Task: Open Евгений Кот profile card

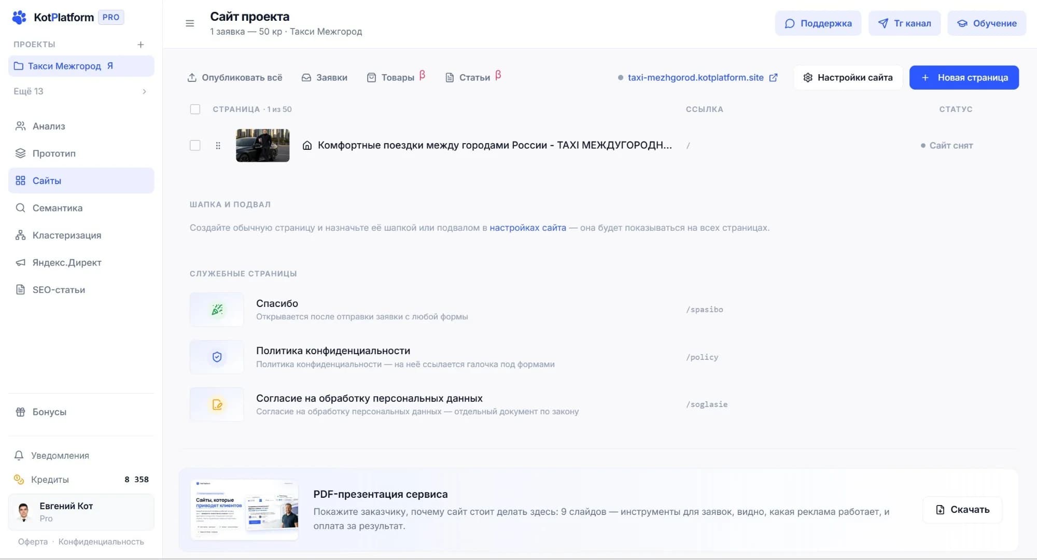Action: [x=81, y=512]
